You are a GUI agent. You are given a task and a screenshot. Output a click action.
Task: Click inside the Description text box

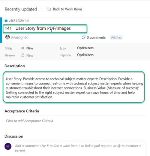pyautogui.click(x=74, y=87)
